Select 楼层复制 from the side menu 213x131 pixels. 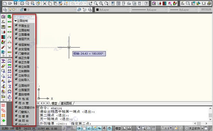[x=24, y=45]
